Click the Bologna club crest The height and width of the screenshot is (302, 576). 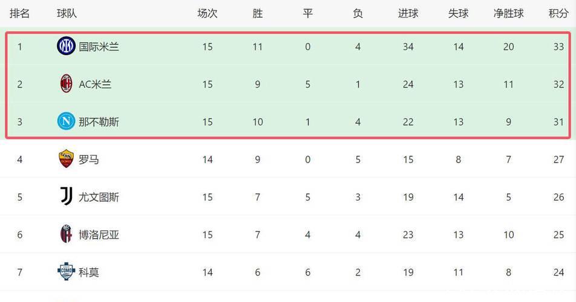coord(66,234)
